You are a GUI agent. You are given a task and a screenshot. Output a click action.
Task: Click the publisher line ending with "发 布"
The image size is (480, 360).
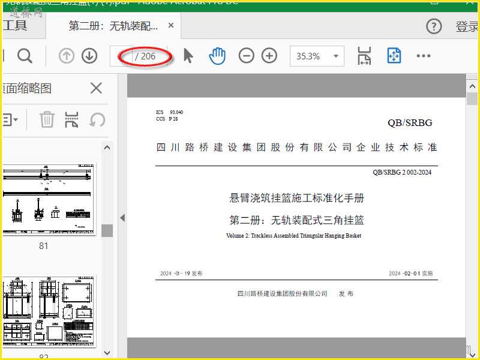coord(295,294)
